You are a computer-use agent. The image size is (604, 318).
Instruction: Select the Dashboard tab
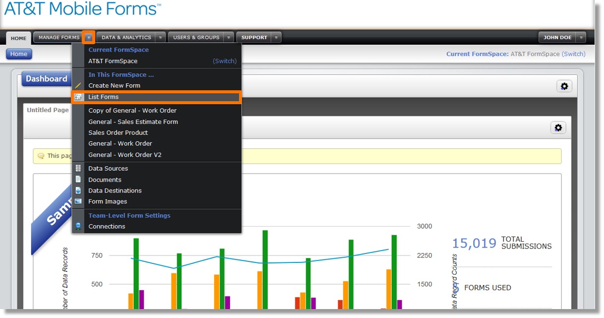(x=47, y=79)
